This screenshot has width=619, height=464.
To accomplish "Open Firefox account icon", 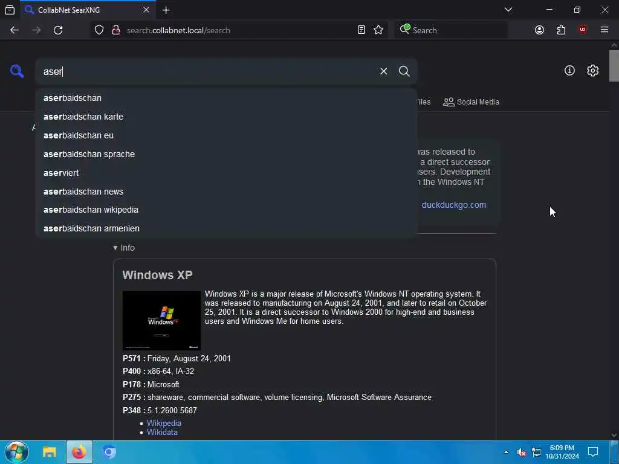I will [539, 30].
